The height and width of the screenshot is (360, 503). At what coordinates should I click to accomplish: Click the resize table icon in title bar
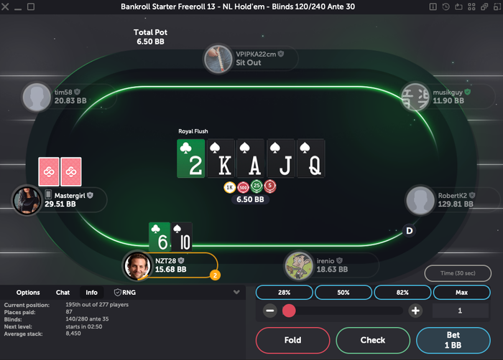[497, 6]
